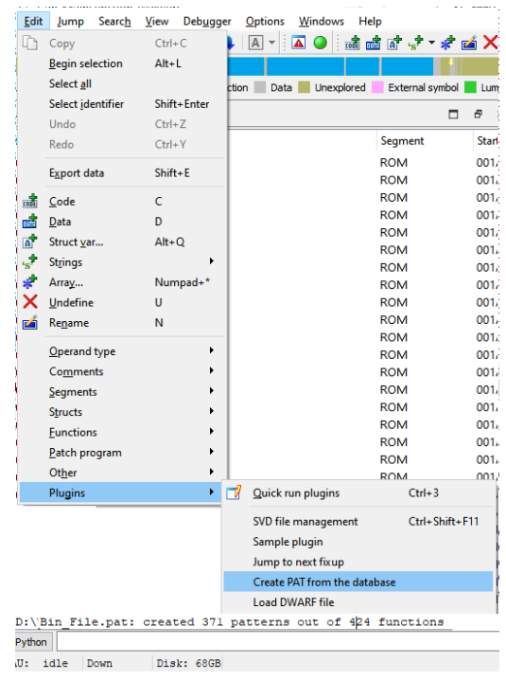This screenshot has width=506, height=680.
Task: Click the red warning triangle toolbar icon
Action: pos(299,43)
